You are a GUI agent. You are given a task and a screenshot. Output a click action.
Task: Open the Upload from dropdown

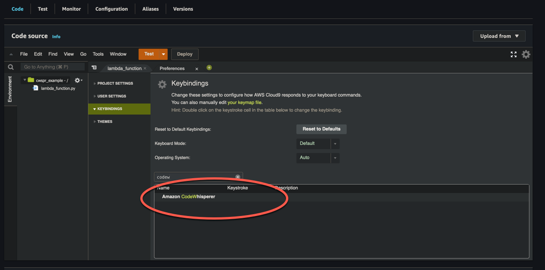point(499,36)
